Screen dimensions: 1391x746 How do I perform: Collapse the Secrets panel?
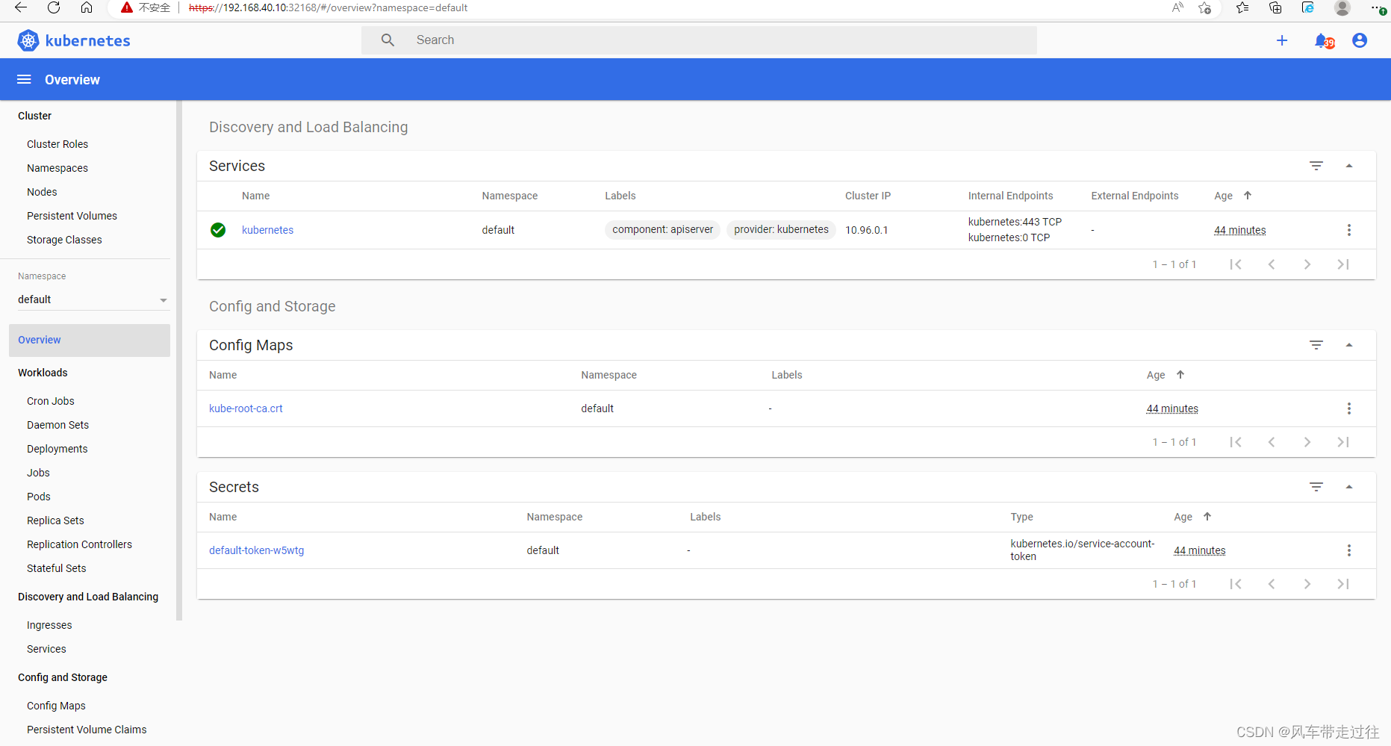point(1350,487)
